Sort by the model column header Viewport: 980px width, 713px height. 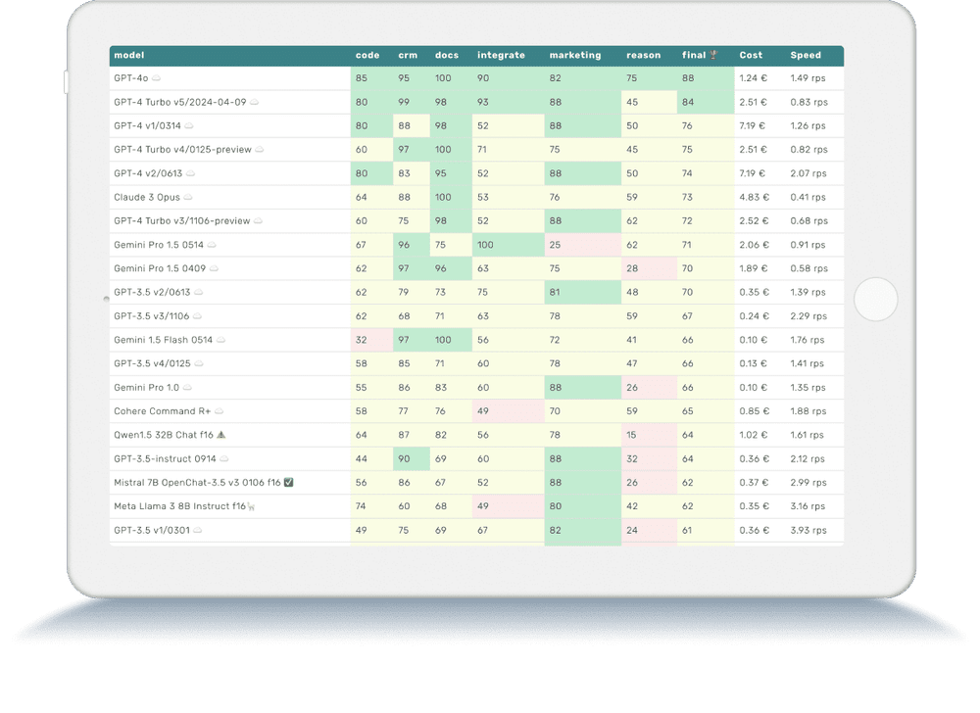128,55
